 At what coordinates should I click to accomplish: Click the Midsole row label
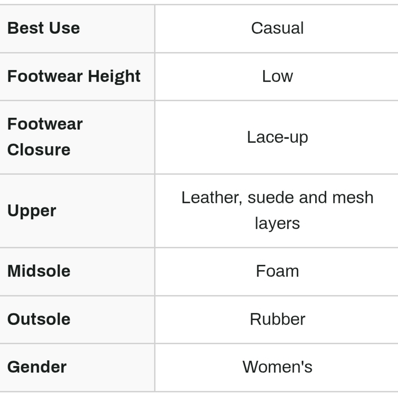pos(39,271)
